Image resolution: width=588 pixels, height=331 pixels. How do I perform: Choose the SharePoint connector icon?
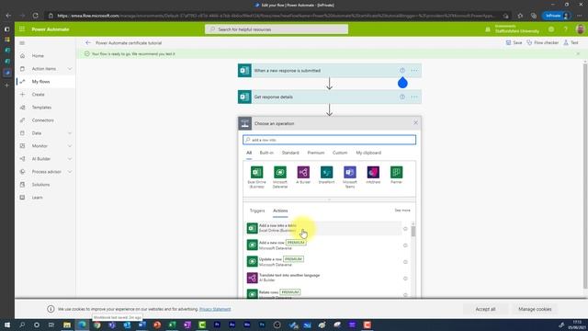point(327,172)
